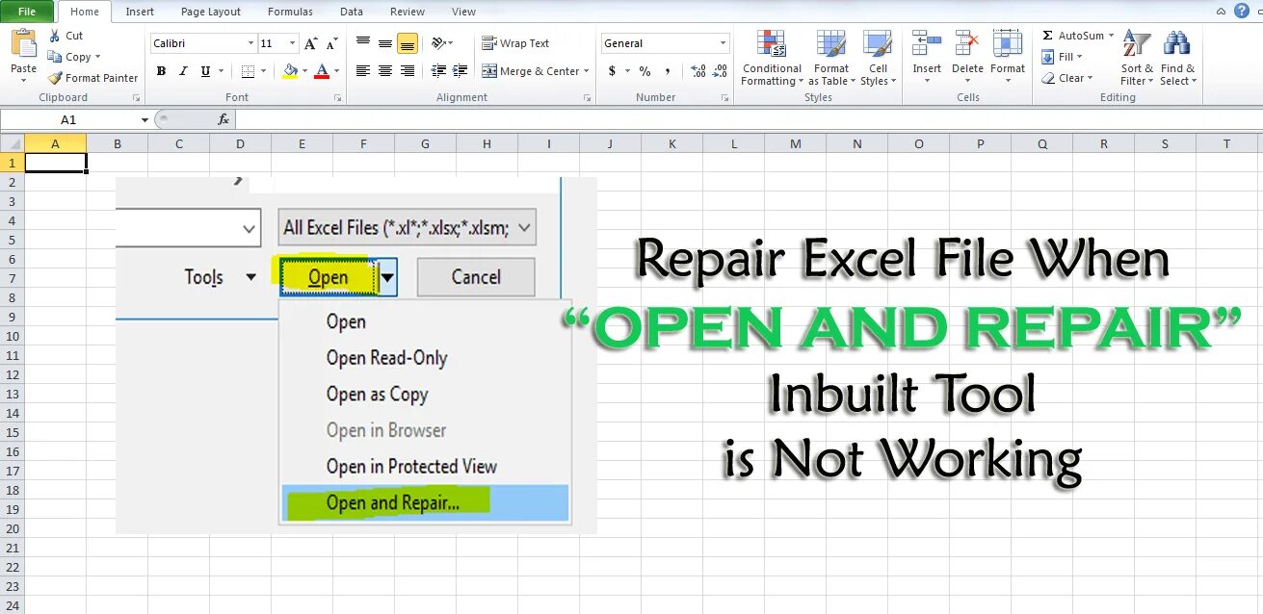Click the Insert cells icon
The height and width of the screenshot is (614, 1263).
coord(927,44)
